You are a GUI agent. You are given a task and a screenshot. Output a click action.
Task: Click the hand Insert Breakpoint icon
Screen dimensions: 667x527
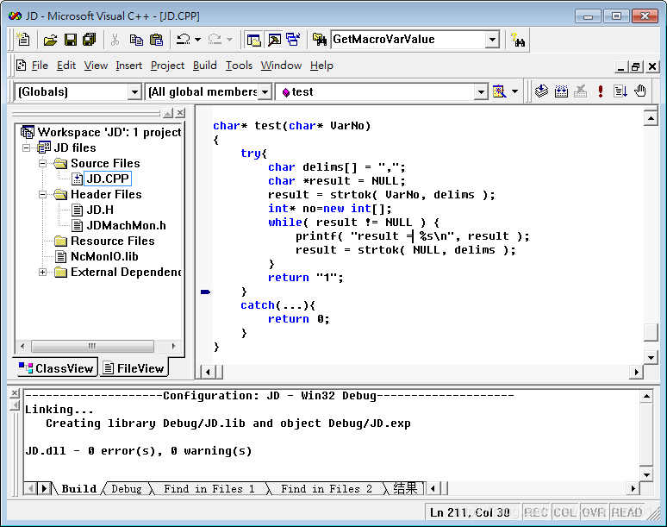click(639, 91)
